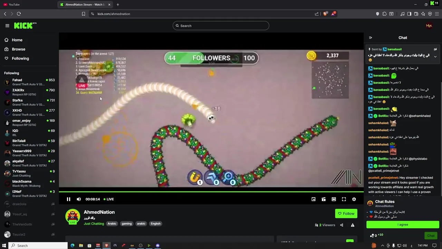Open XKHD channel in Following list

pyautogui.click(x=29, y=112)
